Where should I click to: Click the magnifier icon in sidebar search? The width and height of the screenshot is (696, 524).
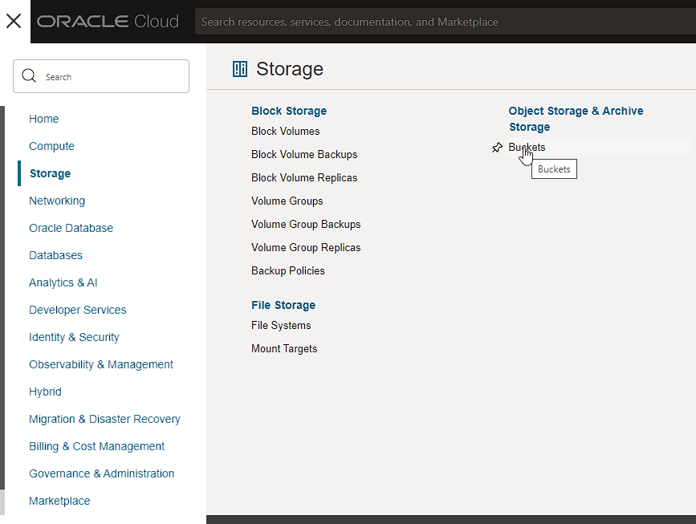29,75
